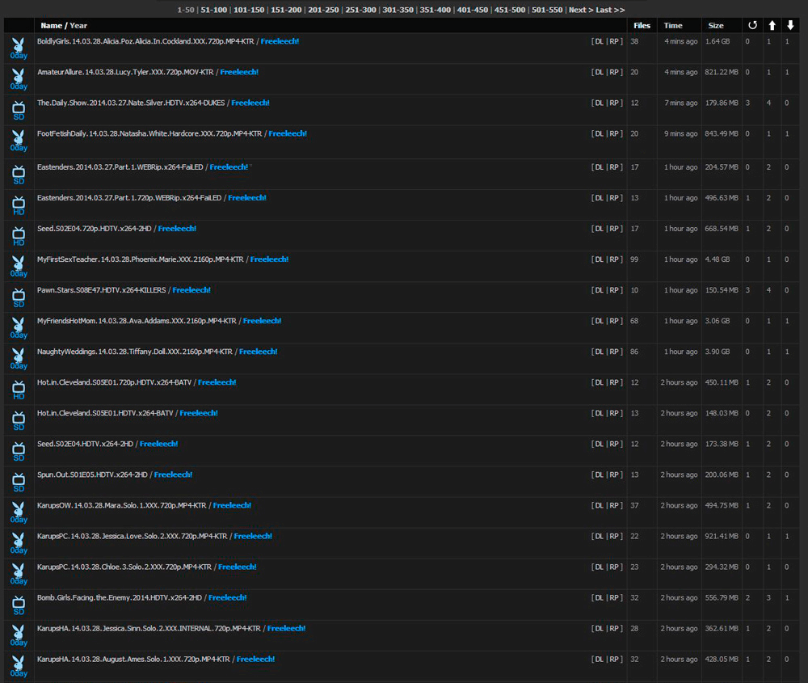Click 0day icon beside KarupsPC Chloe row
Image resolution: width=808 pixels, height=683 pixels.
[19, 574]
